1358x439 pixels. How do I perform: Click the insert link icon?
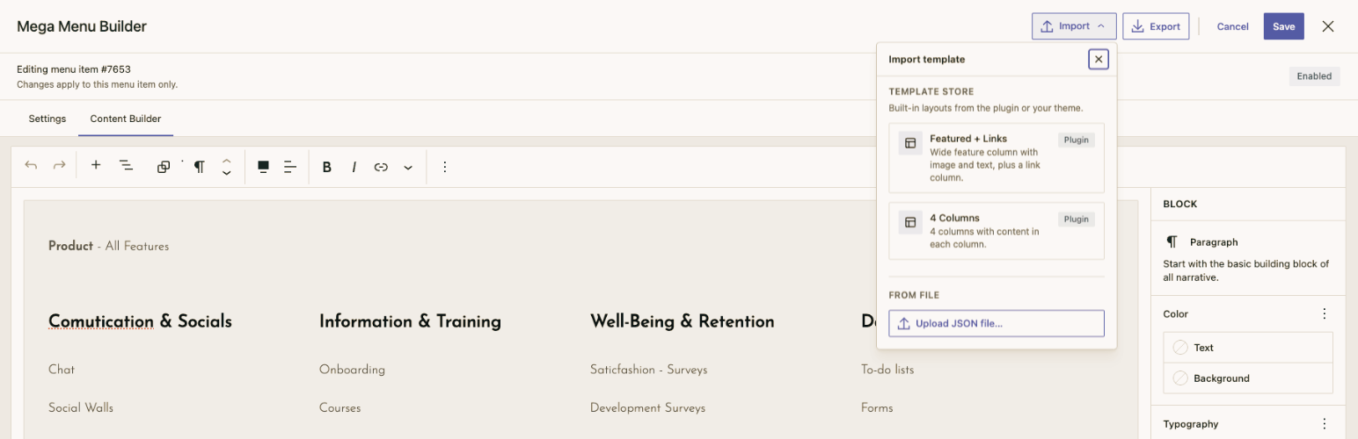click(x=381, y=167)
